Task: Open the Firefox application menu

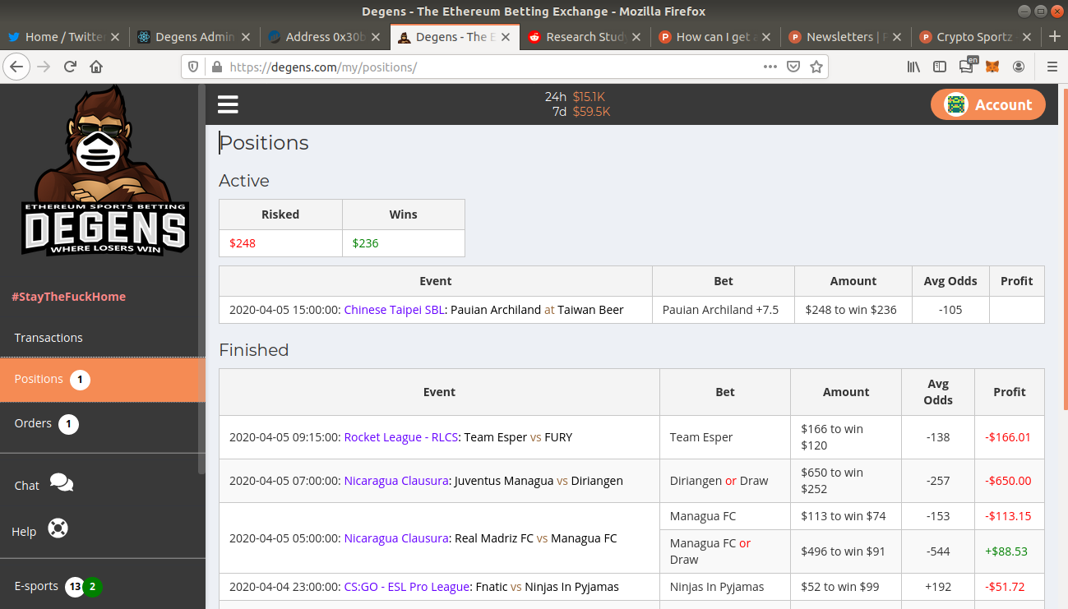Action: tap(1052, 67)
